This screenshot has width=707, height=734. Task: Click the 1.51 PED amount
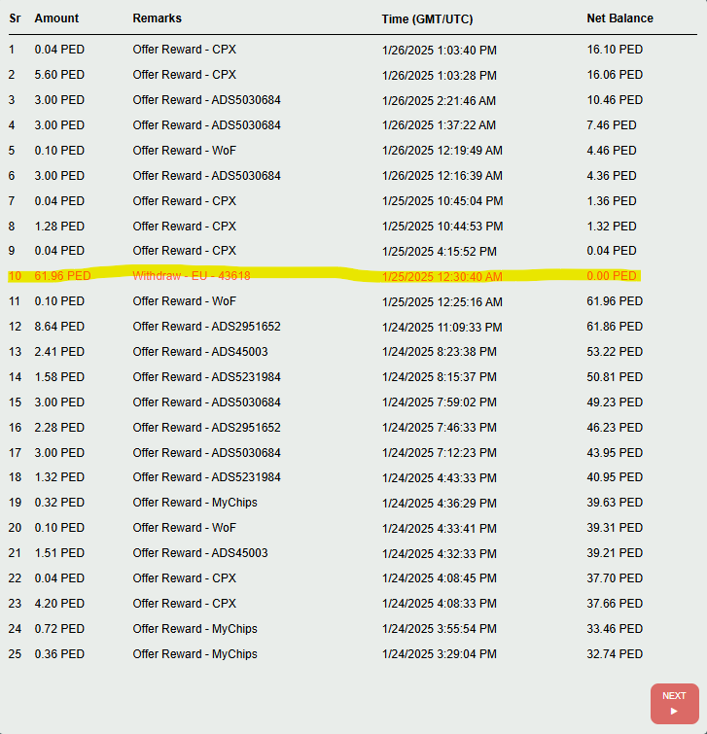[x=59, y=553]
